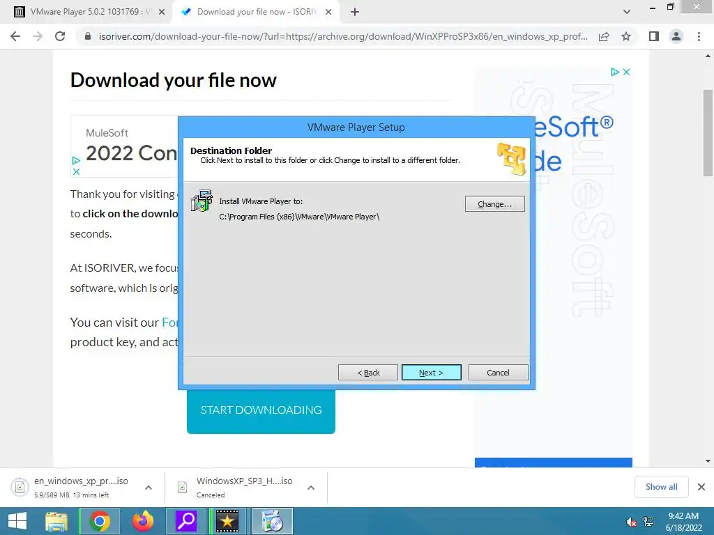Image resolution: width=714 pixels, height=535 pixels.
Task: Open Chrome three-dot menu
Action: click(x=699, y=36)
